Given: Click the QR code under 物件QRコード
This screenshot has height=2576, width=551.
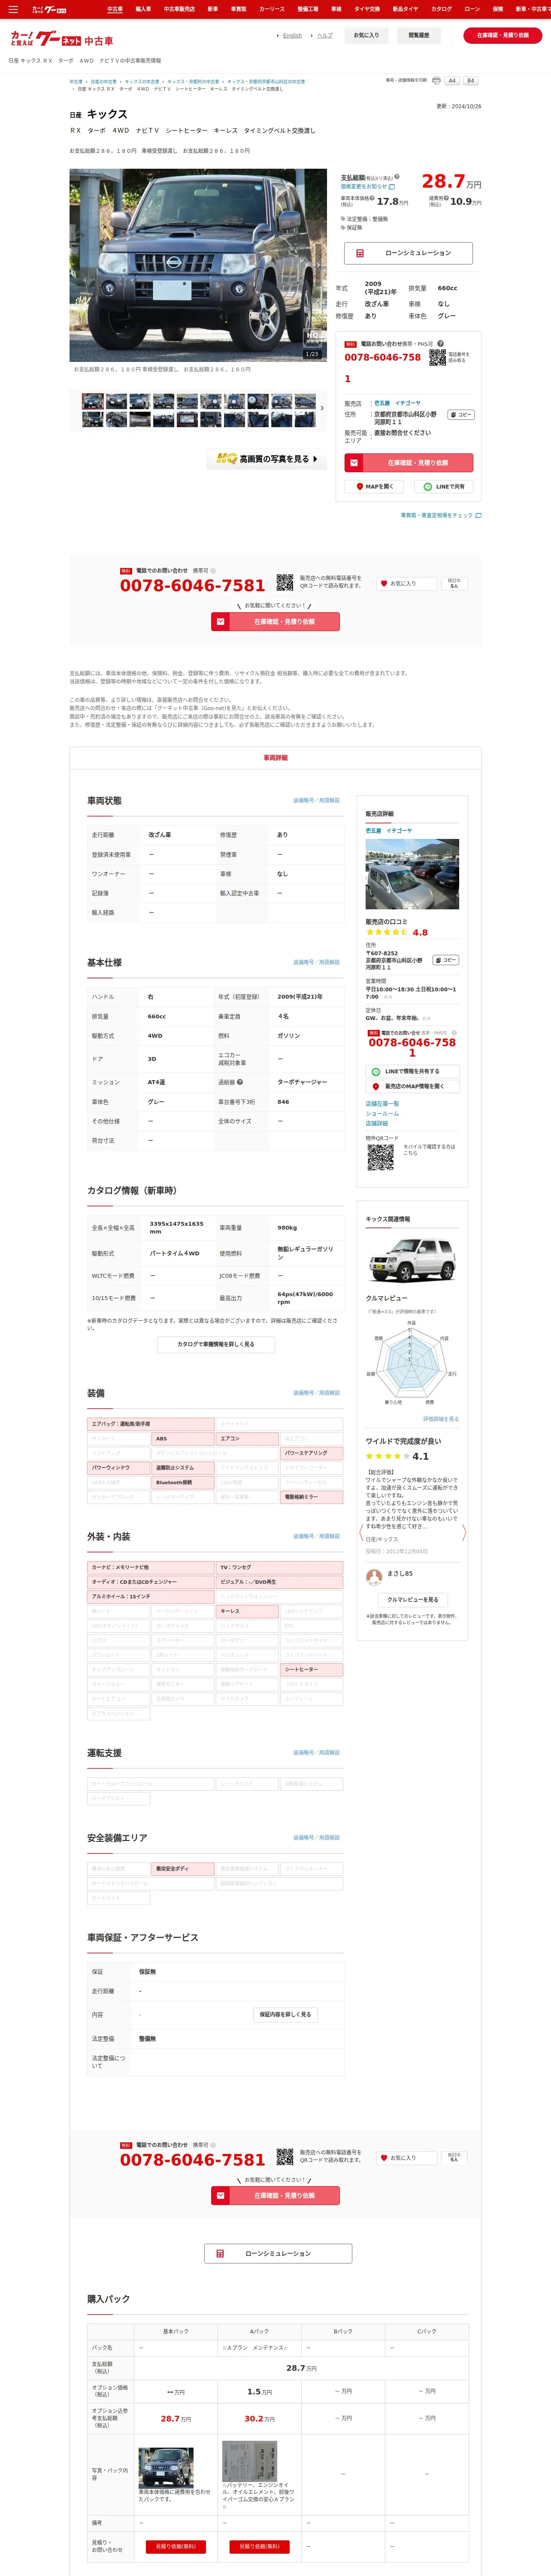Looking at the screenshot, I should (380, 1158).
